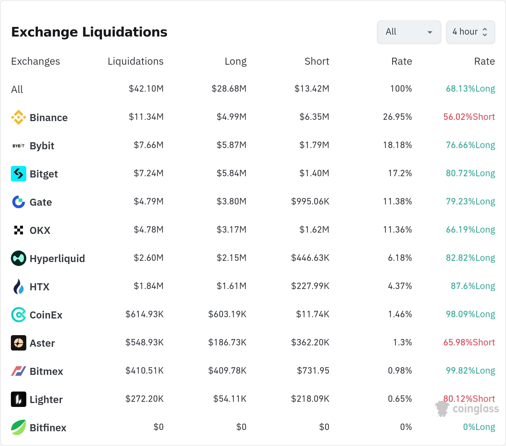506x446 pixels.
Task: Click the Gate exchange logo icon
Action: pyautogui.click(x=19, y=202)
